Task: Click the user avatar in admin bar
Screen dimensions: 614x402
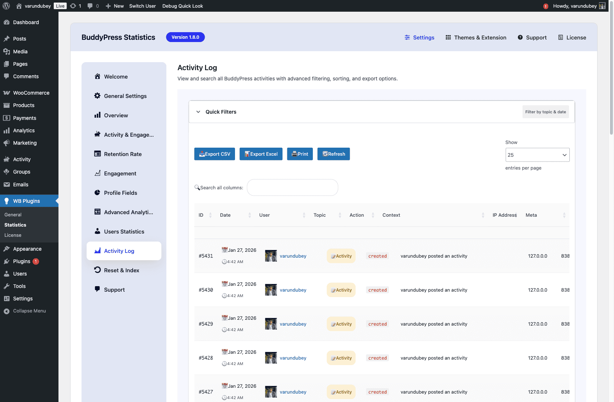Action: tap(602, 6)
